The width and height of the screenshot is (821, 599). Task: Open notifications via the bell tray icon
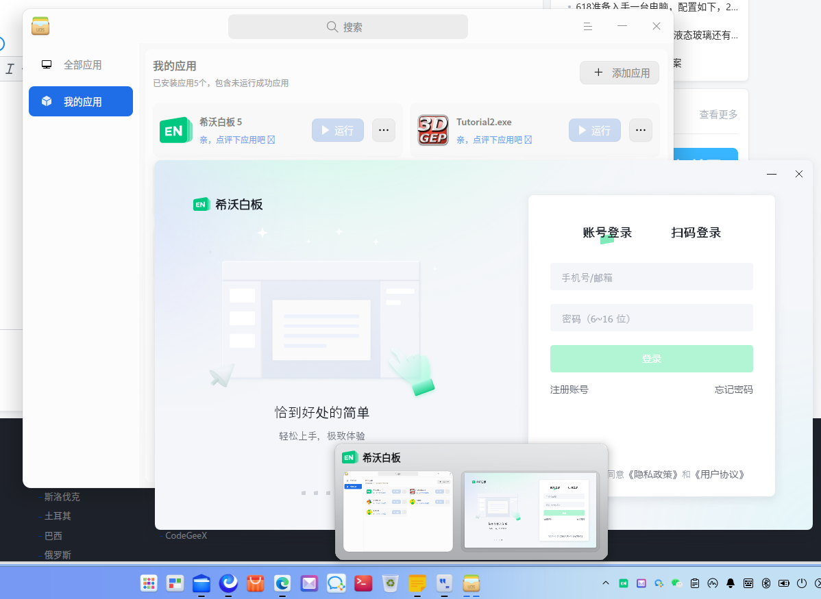731,583
